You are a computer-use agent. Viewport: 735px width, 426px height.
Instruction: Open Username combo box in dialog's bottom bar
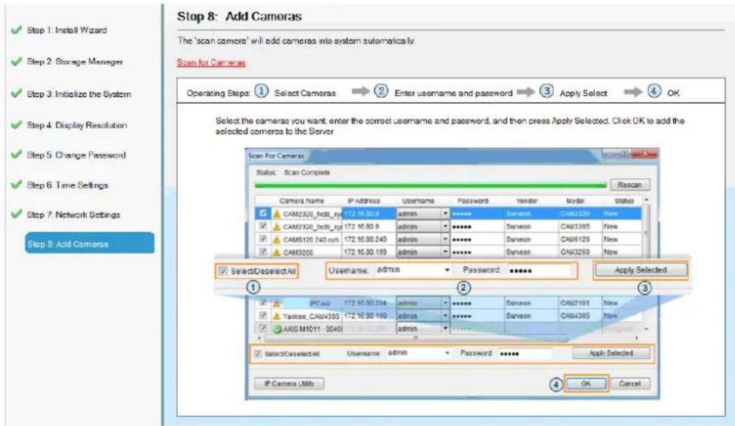[418, 353]
